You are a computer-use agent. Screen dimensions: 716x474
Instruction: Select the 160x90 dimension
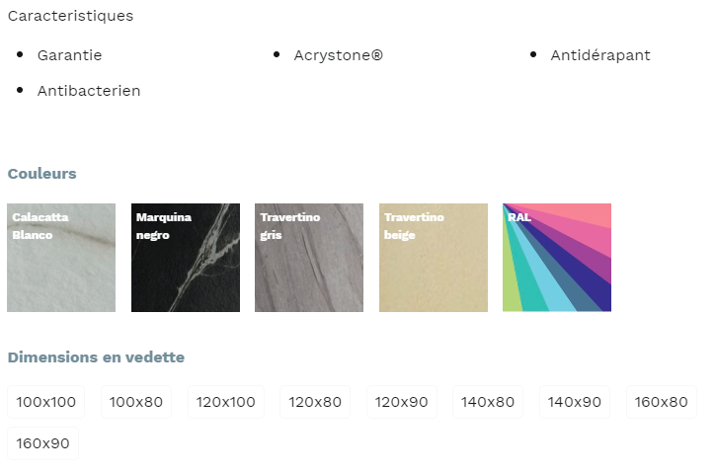[x=42, y=443]
